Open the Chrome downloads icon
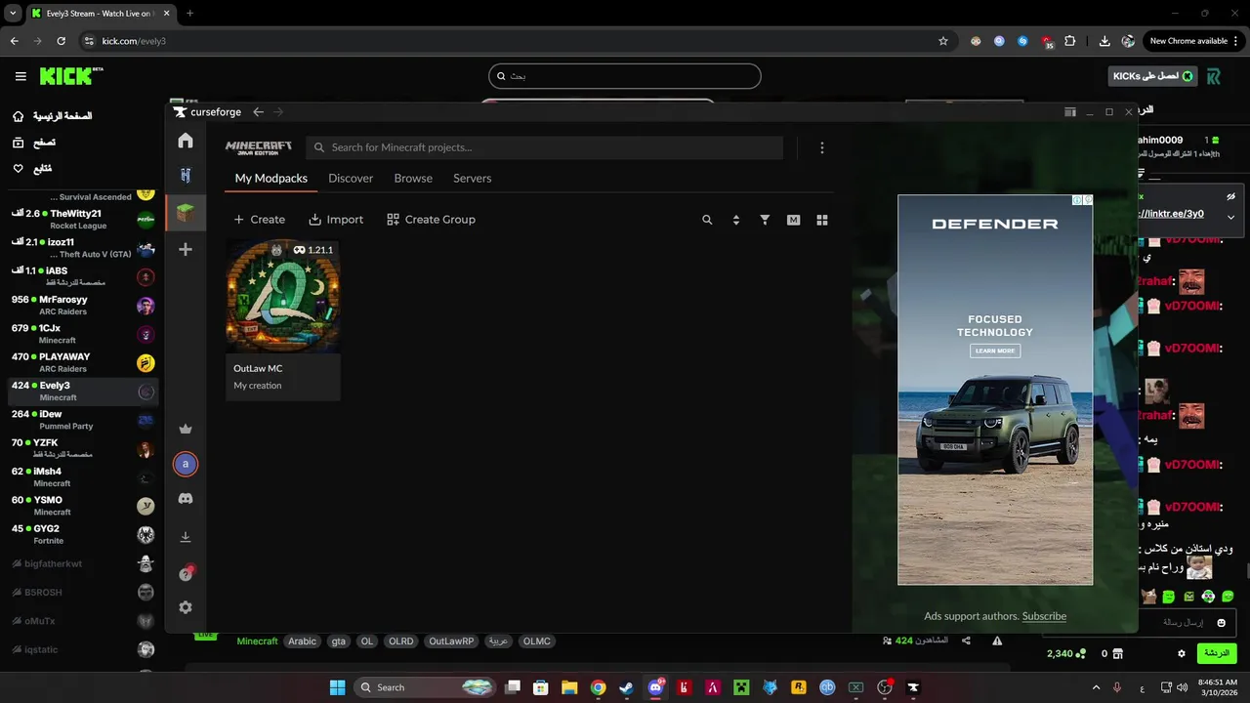Screen dimensions: 1250x703 click(x=1104, y=41)
